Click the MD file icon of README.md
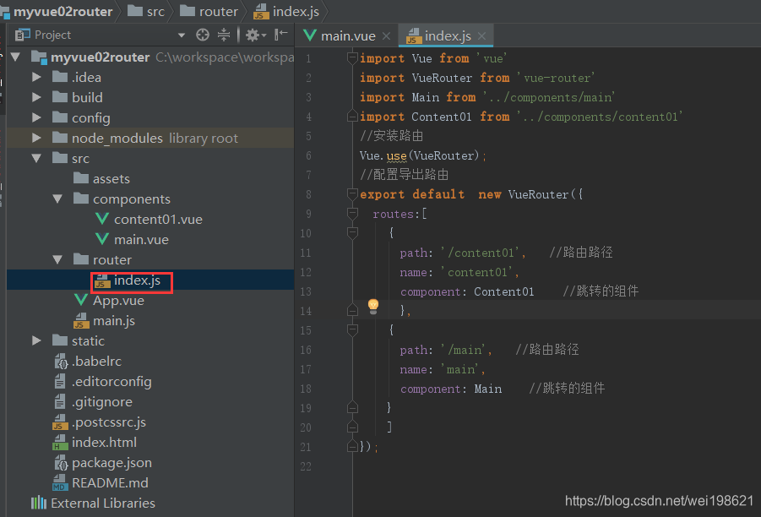This screenshot has width=761, height=517. pyautogui.click(x=60, y=483)
